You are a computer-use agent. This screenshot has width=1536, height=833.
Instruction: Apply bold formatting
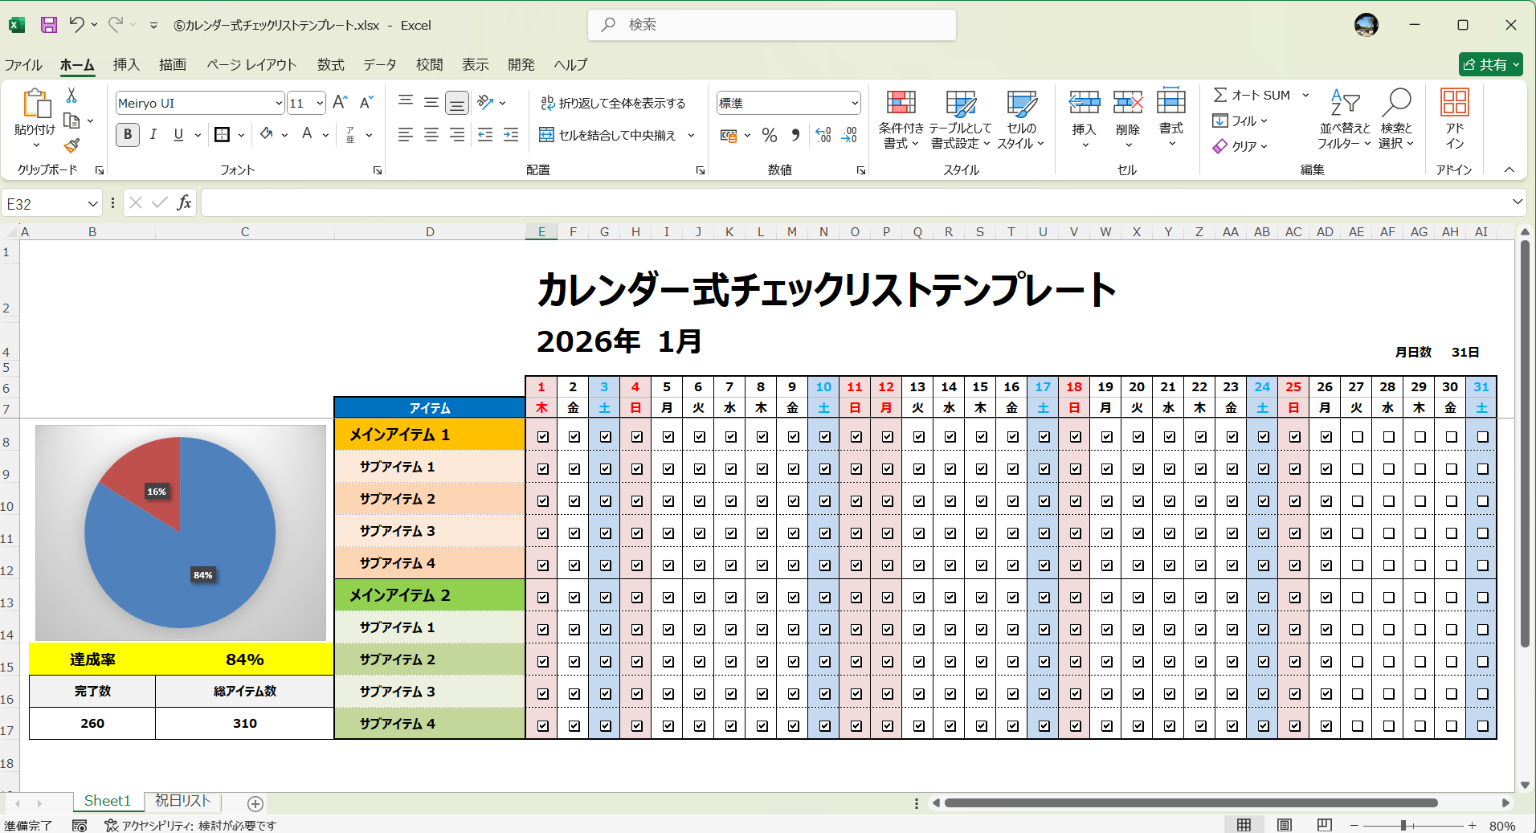tap(127, 134)
